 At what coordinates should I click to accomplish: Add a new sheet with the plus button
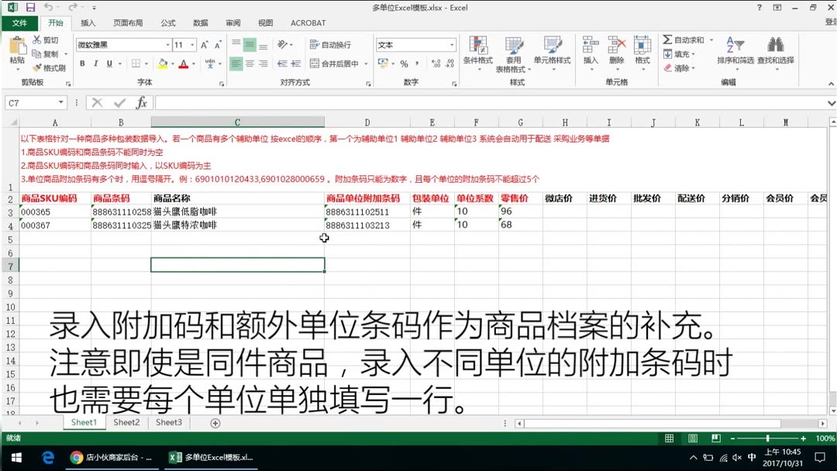click(215, 422)
